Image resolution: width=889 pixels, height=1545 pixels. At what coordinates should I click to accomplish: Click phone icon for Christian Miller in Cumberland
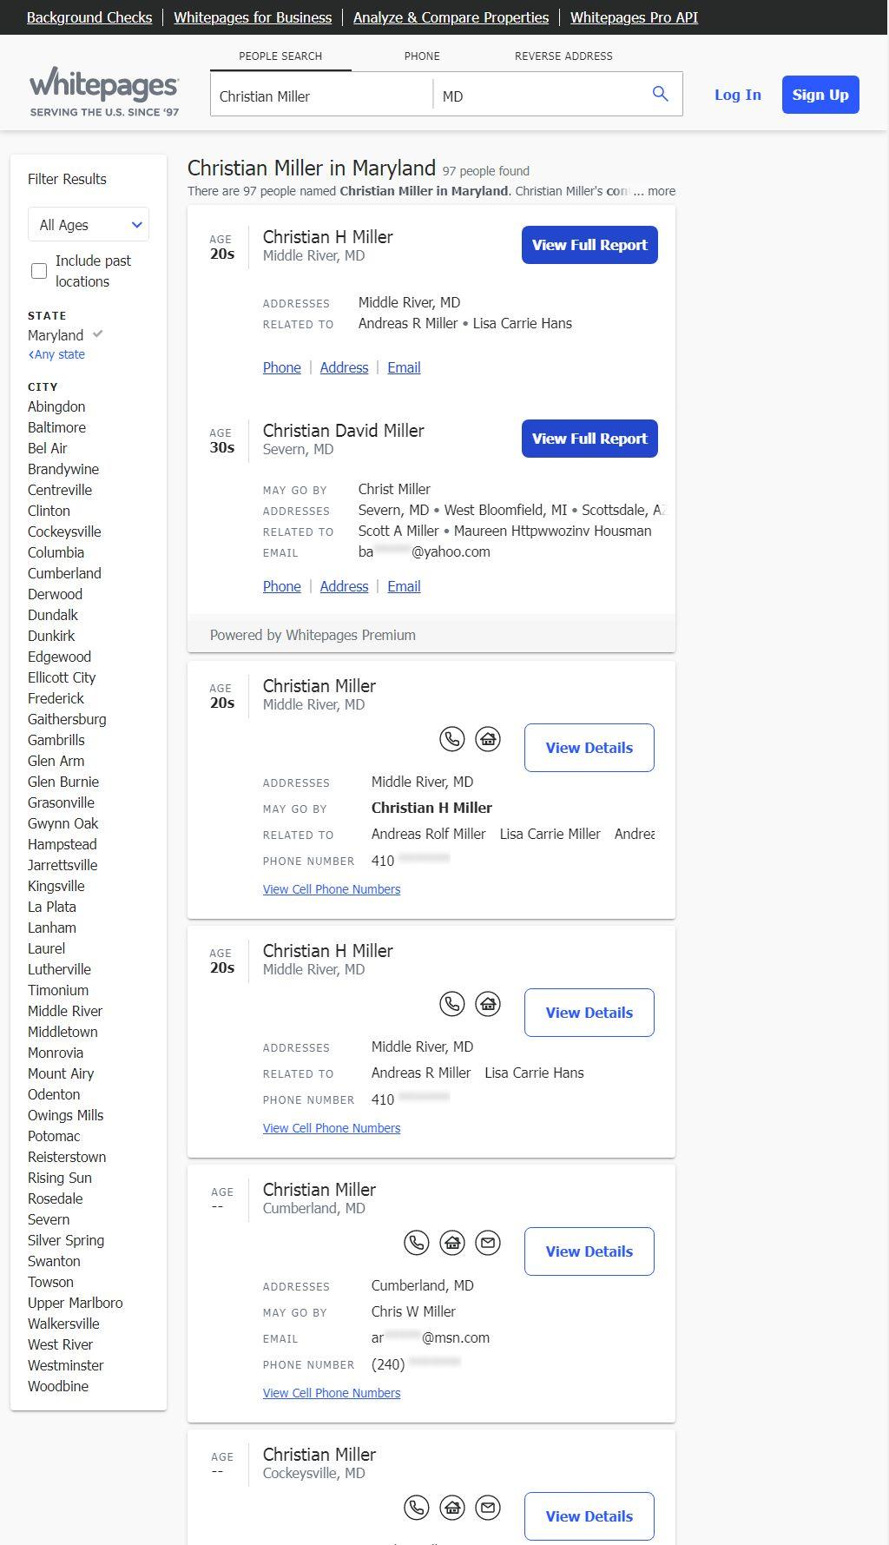pos(417,1243)
